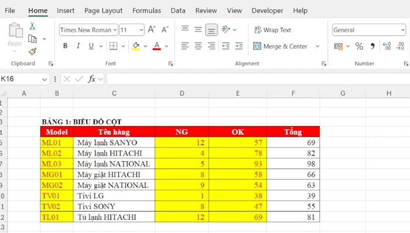Expand orientation options arrow
Image resolution: width=410 pixels, height=233 pixels.
[x=234, y=30]
